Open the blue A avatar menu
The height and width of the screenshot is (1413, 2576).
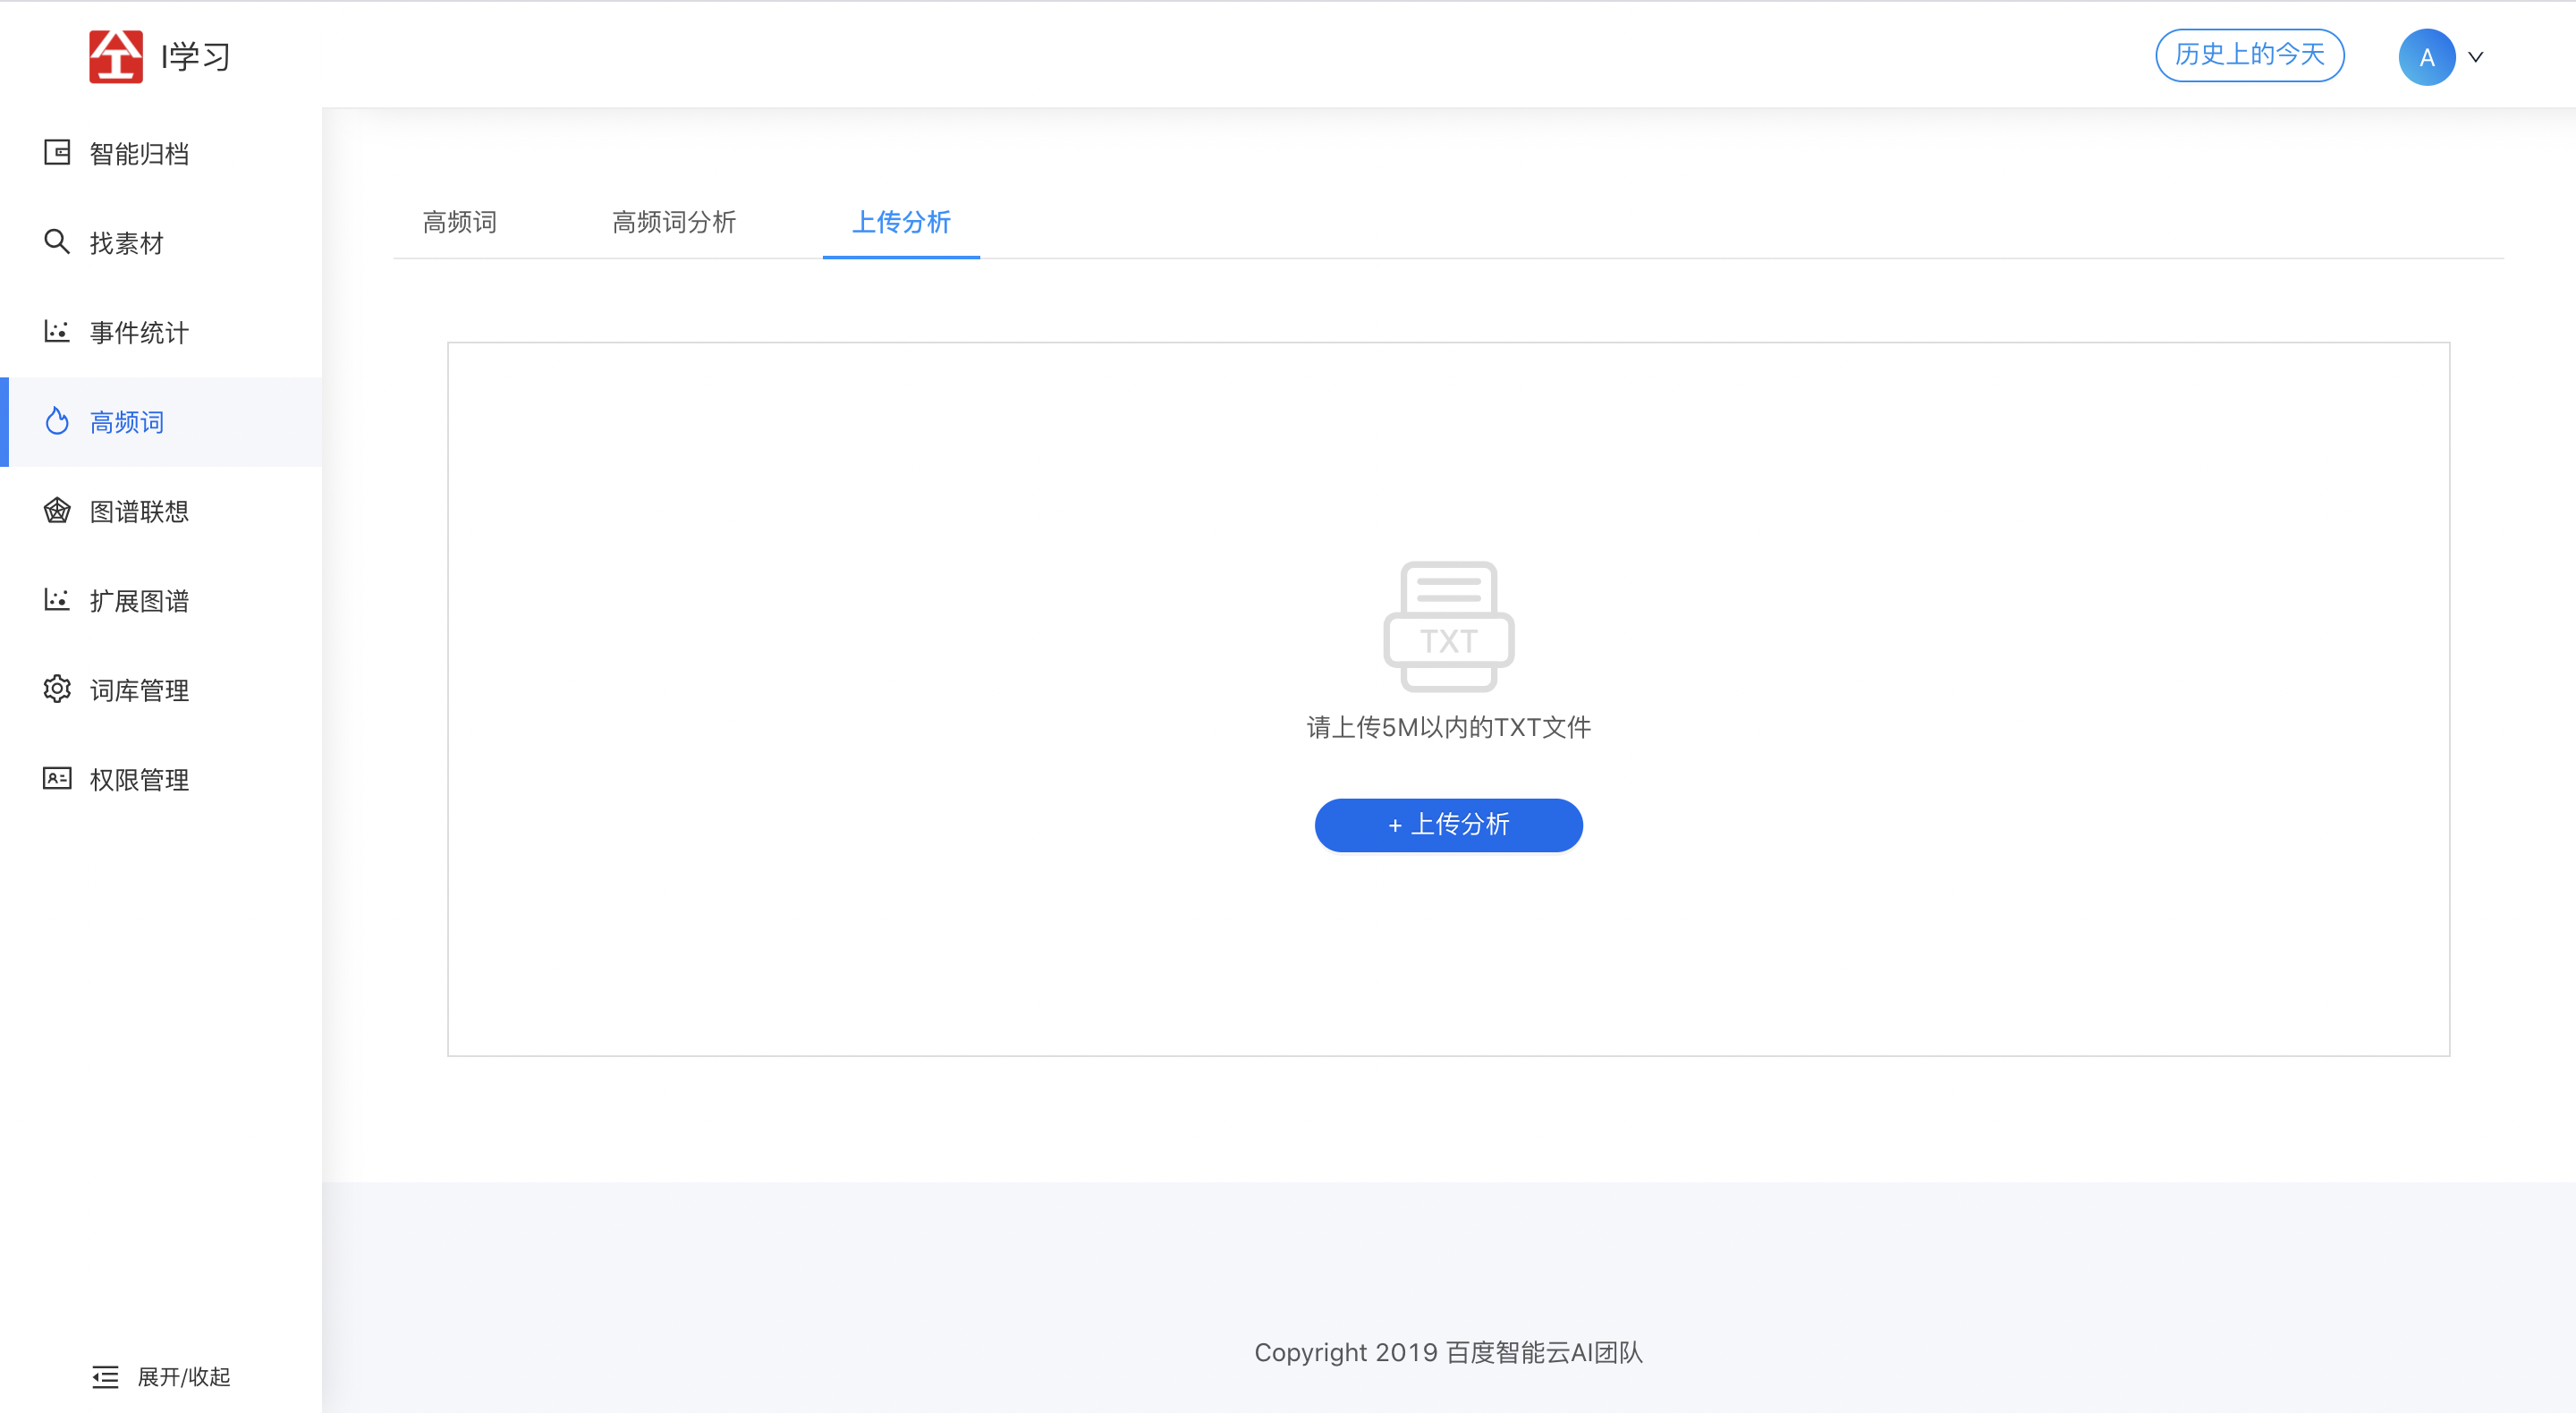pyautogui.click(x=2426, y=57)
